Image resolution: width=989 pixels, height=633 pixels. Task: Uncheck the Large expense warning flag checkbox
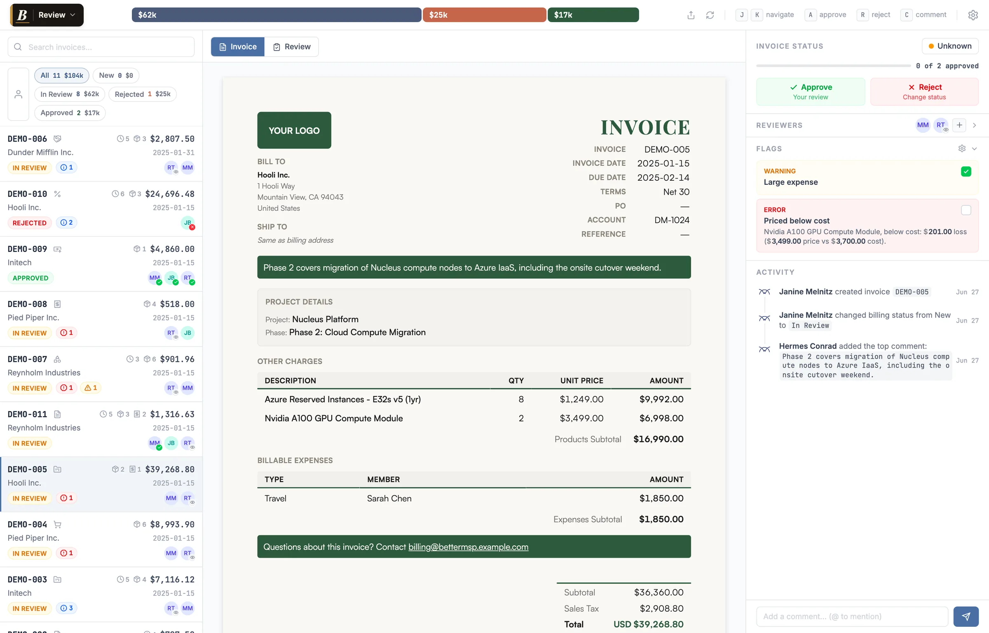point(966,172)
